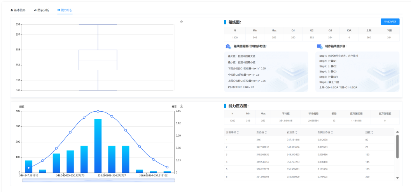Click the 能力直方图 section heading
The width and height of the screenshot is (411, 192).
238,106
